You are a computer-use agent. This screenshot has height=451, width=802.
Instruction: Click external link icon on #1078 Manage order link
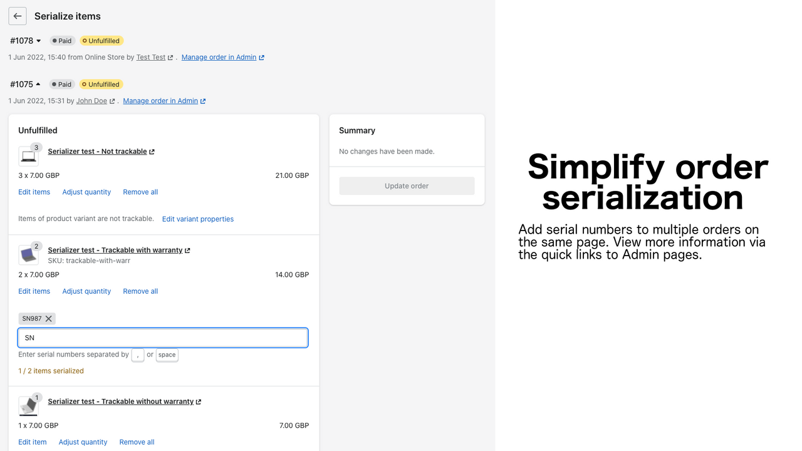tap(262, 56)
